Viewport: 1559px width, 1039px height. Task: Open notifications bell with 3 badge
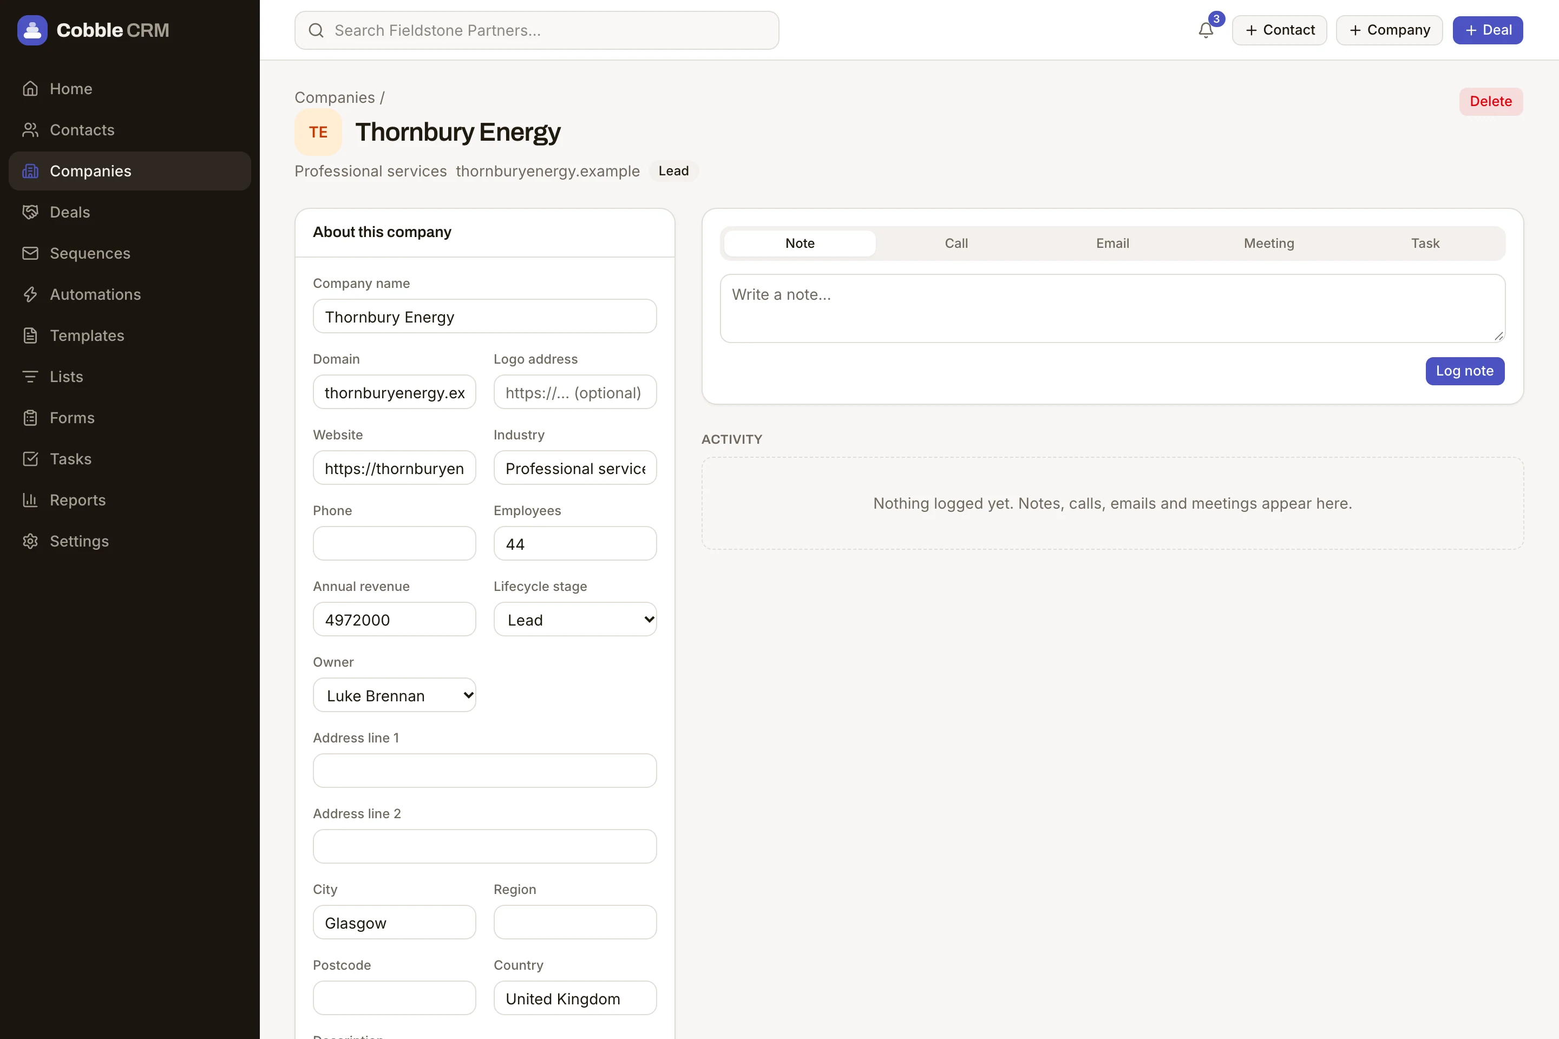pos(1207,30)
